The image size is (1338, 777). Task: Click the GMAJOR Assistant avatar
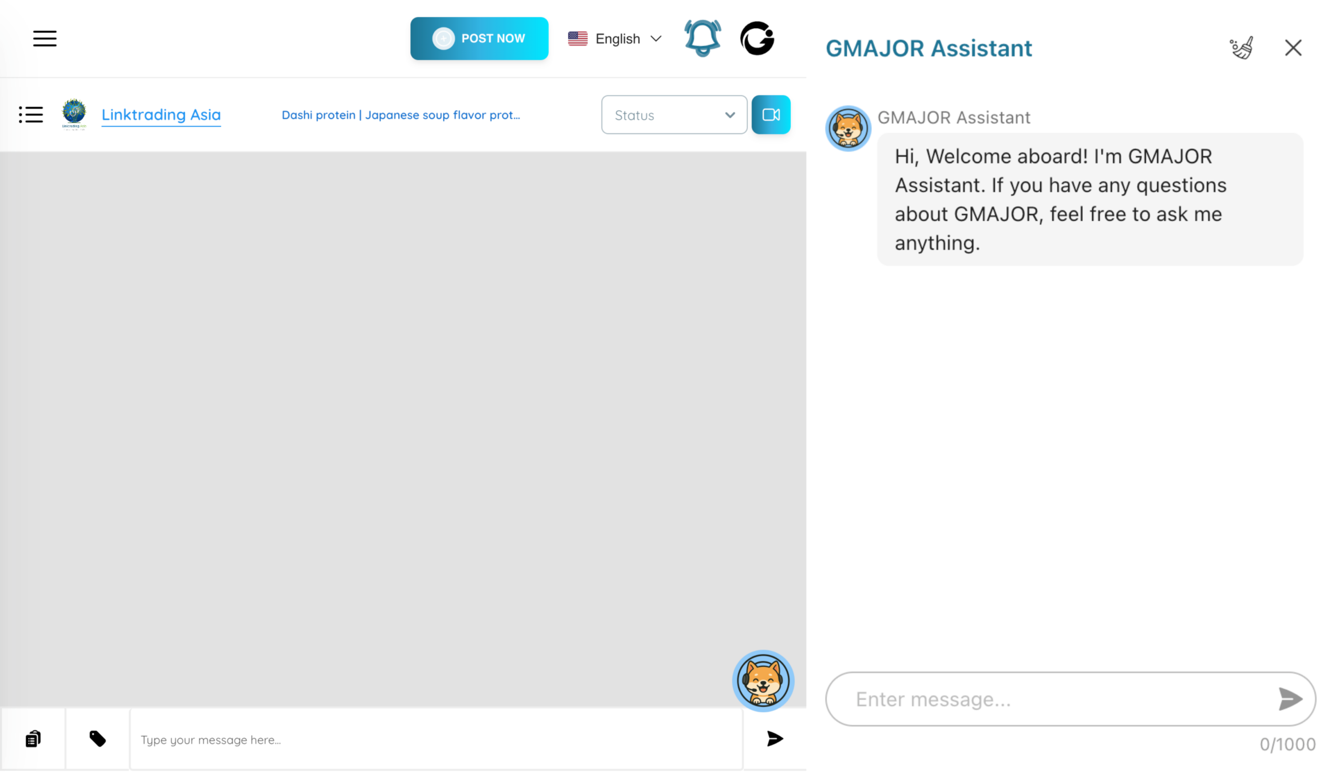(x=848, y=128)
